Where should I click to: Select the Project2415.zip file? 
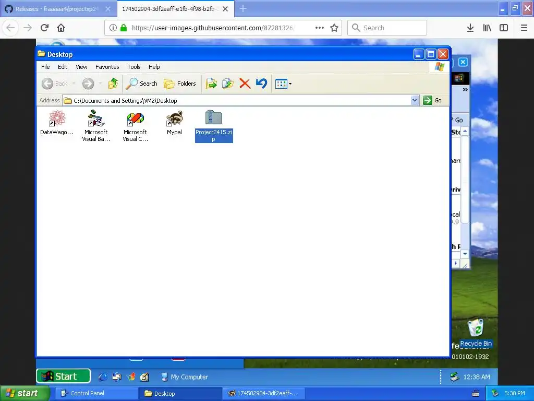click(213, 126)
